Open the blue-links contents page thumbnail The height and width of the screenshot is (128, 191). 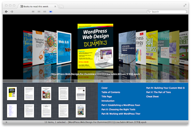tap(12, 111)
